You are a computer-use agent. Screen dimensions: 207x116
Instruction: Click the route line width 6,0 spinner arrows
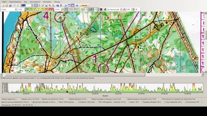88,9
